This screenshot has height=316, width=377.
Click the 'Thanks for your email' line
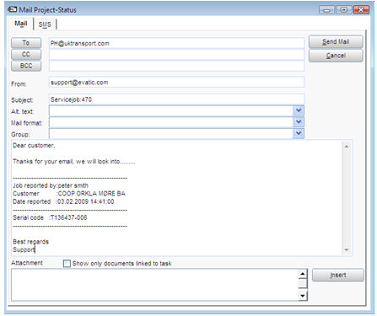click(x=73, y=162)
